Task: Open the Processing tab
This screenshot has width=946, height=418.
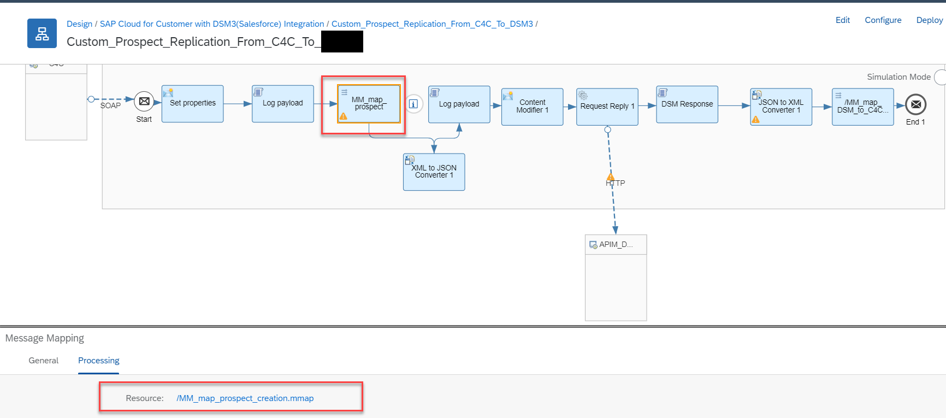Action: point(98,361)
